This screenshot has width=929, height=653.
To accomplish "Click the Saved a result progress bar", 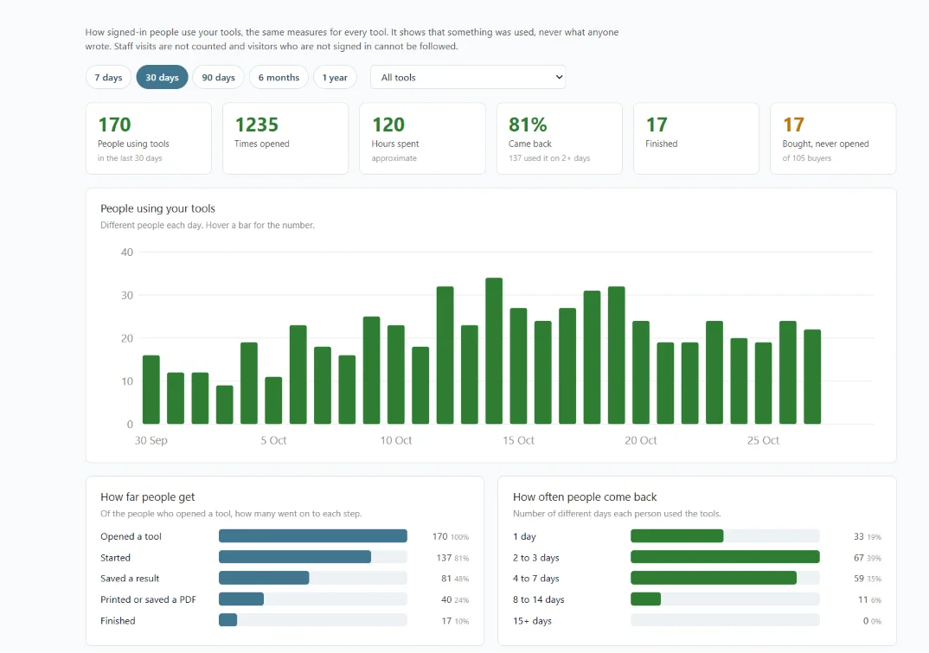I will (313, 578).
